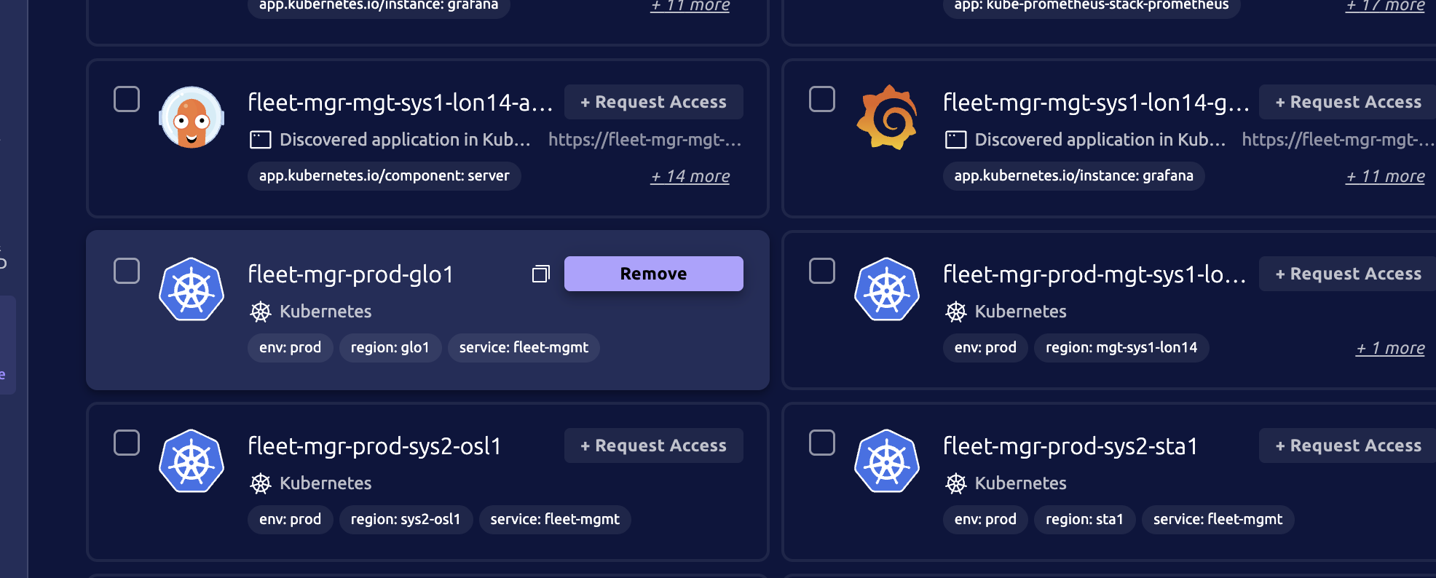This screenshot has height=578, width=1436.
Task: Remove fleet-mgr-prod-glo1 from request
Action: (x=654, y=274)
